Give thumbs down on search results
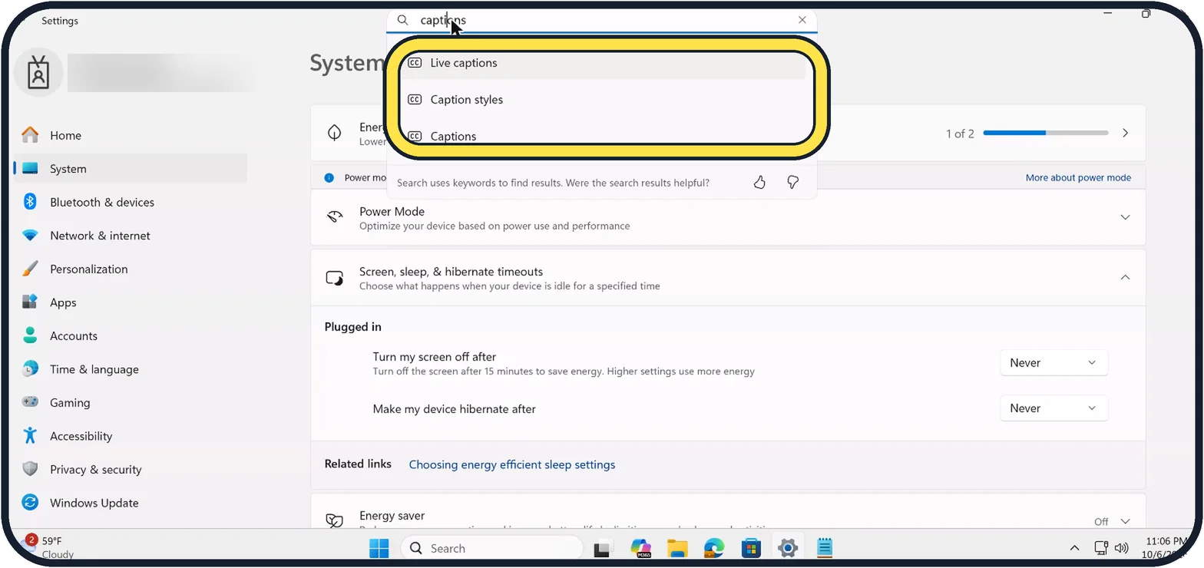The image size is (1204, 568). [793, 183]
